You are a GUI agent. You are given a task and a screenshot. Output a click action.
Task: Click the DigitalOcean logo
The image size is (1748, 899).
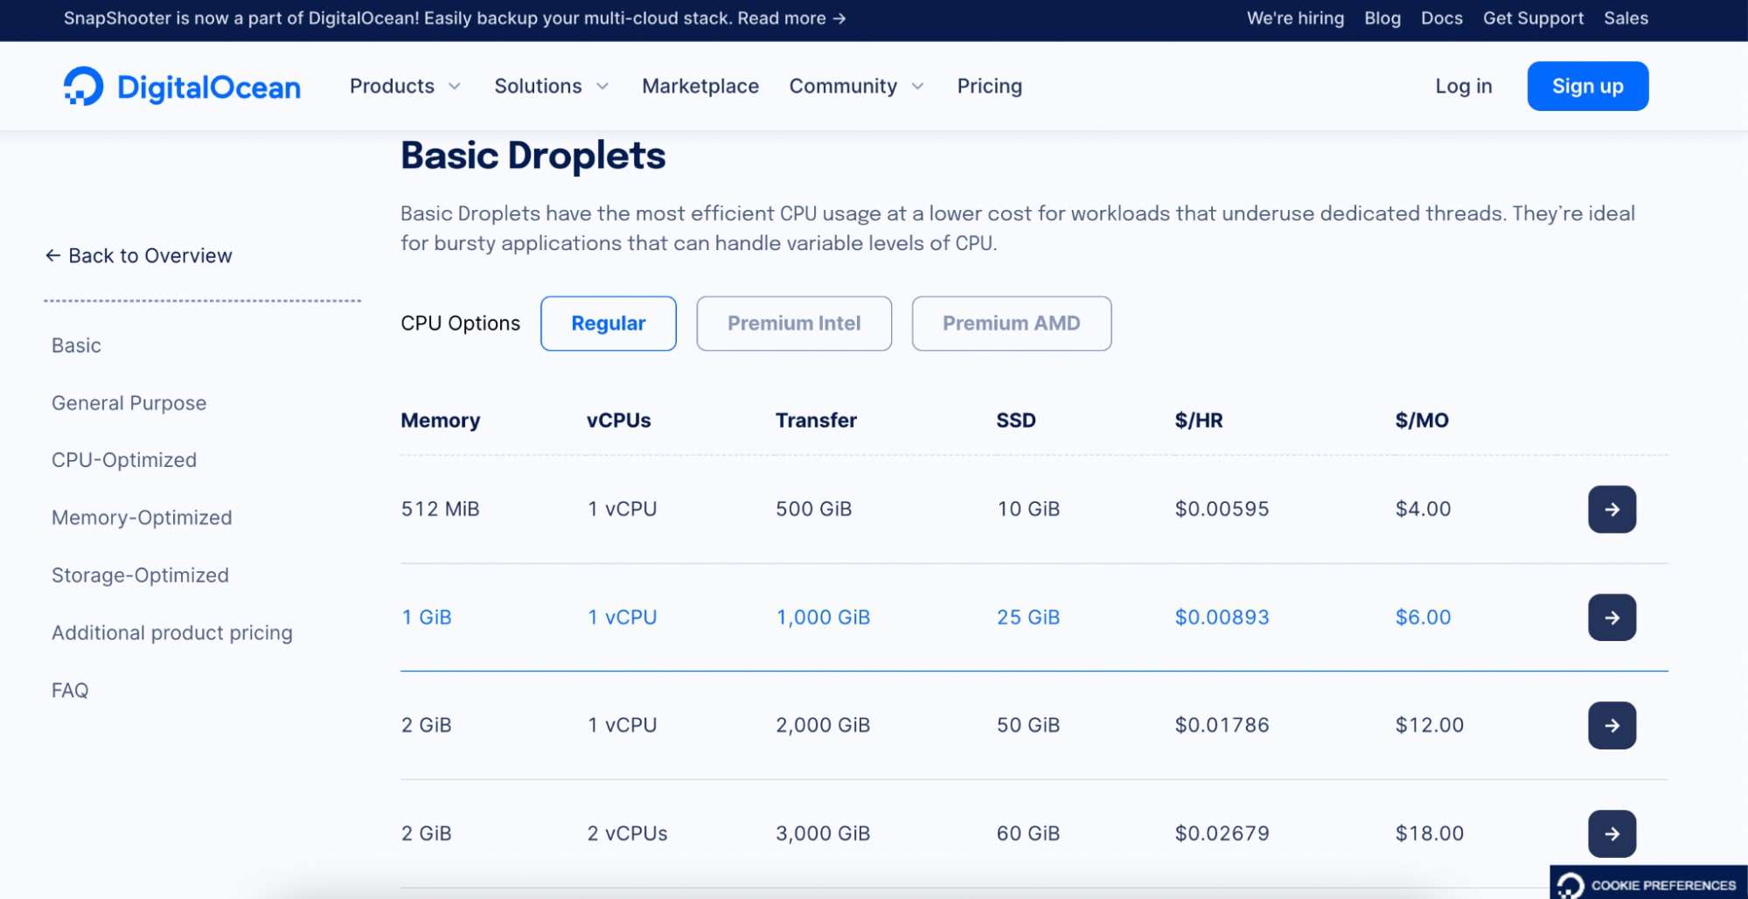(182, 86)
